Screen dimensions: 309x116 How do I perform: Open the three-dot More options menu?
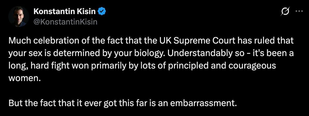[x=298, y=11]
